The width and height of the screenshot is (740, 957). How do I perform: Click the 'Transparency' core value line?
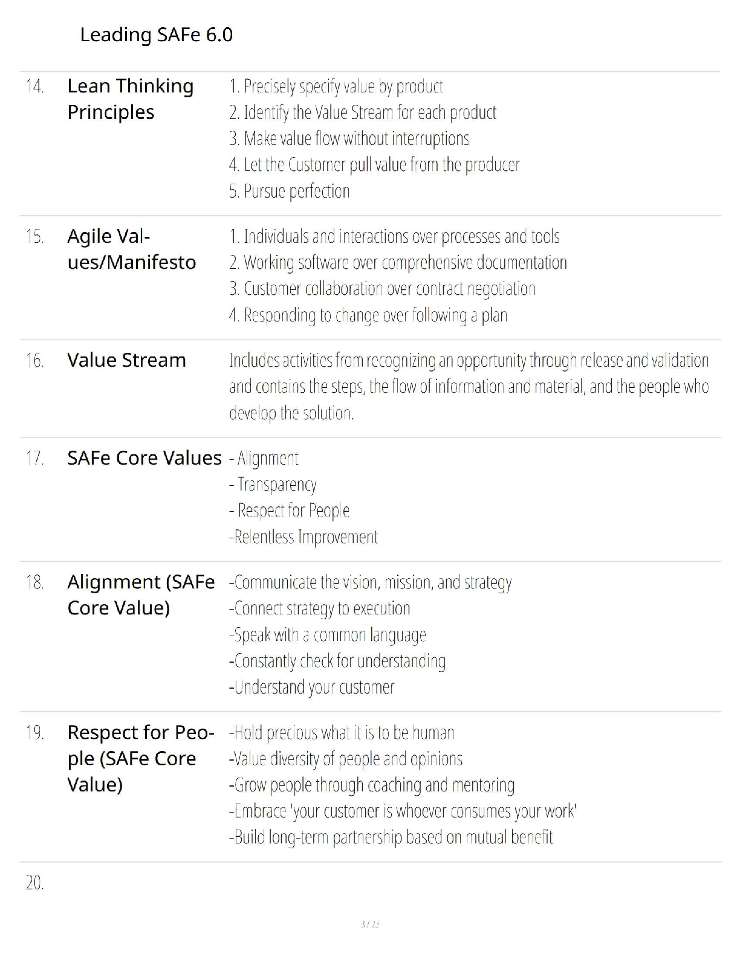[x=273, y=485]
